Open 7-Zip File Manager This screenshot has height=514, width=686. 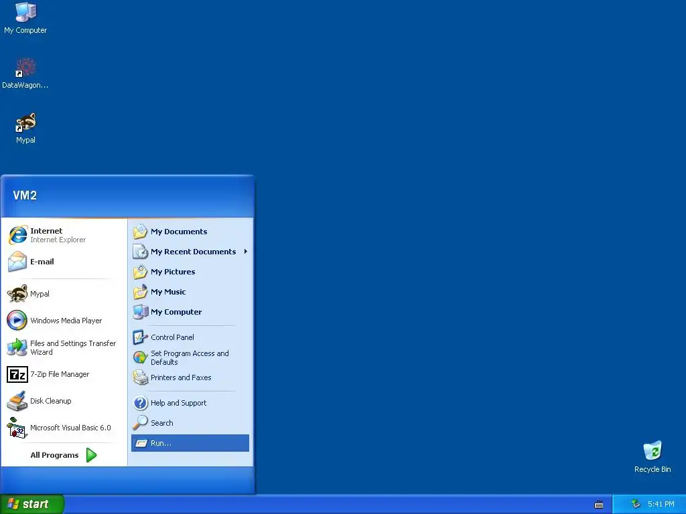point(64,374)
